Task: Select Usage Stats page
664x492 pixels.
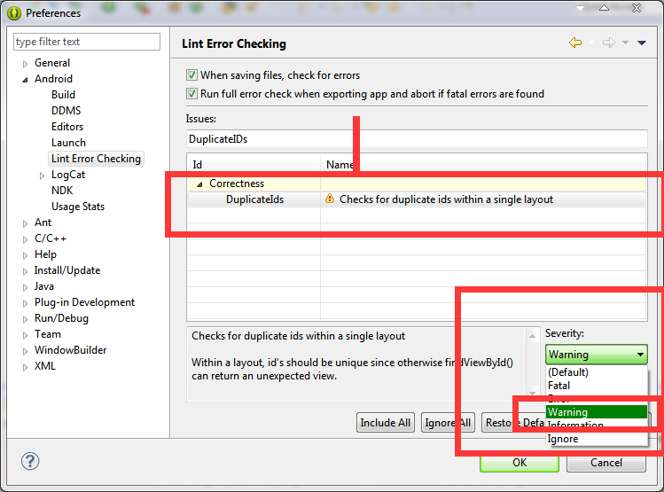Action: click(x=78, y=207)
